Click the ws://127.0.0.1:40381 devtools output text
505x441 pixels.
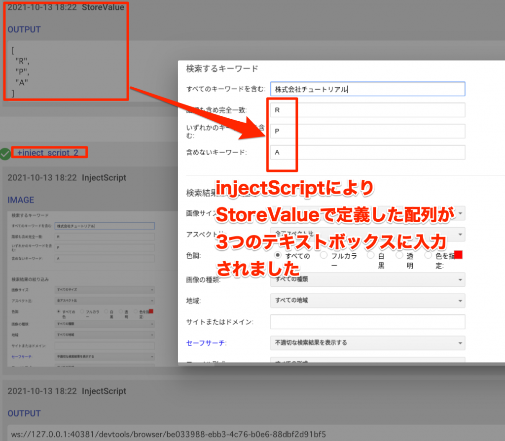pos(169,434)
